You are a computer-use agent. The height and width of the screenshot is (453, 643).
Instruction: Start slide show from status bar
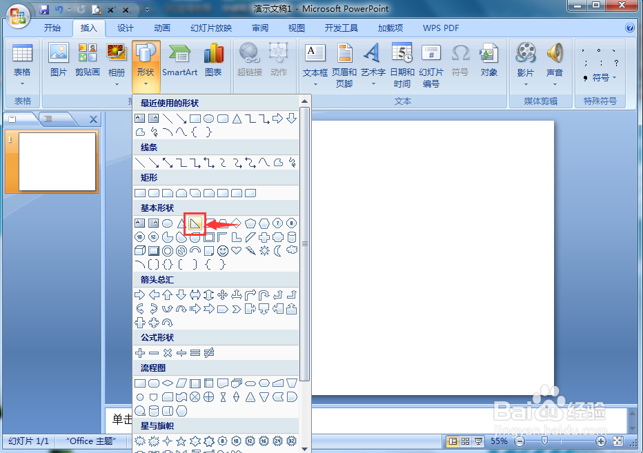coord(478,441)
